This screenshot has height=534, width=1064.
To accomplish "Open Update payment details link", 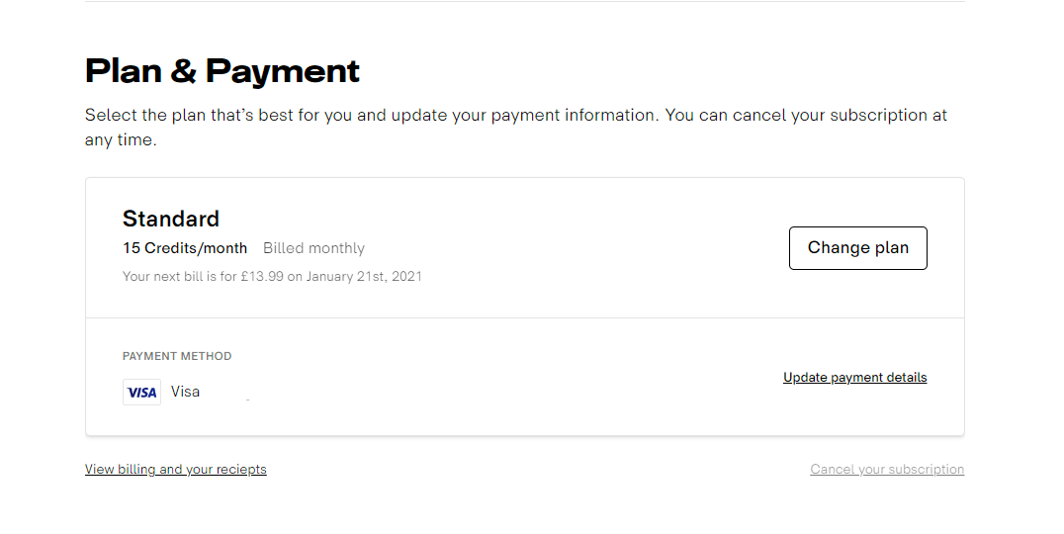I will [854, 378].
